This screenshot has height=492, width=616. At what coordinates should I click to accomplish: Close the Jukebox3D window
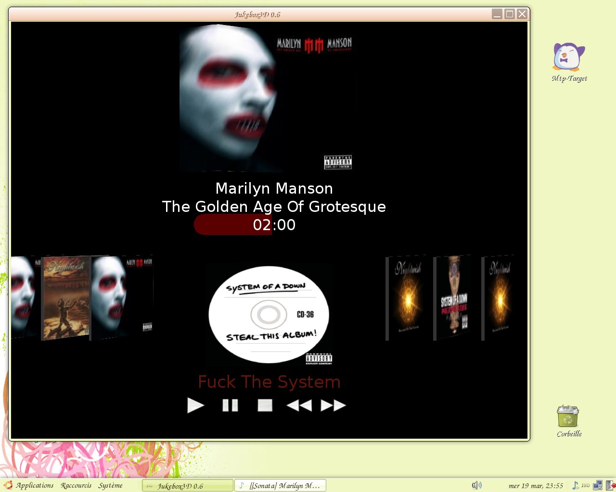tap(522, 14)
